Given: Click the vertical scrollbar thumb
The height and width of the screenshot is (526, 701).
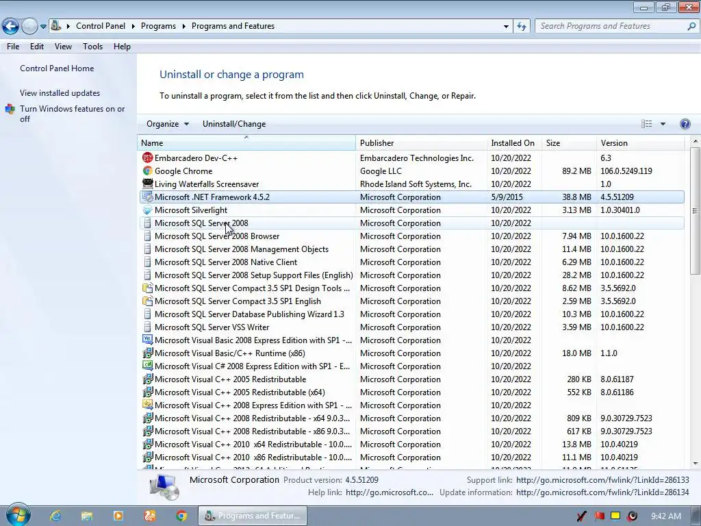Looking at the screenshot, I should [695, 210].
